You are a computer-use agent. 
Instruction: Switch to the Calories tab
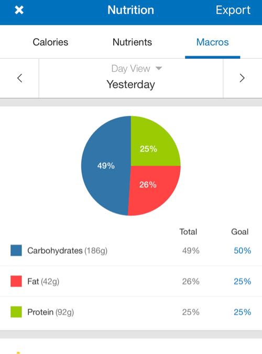pyautogui.click(x=50, y=42)
